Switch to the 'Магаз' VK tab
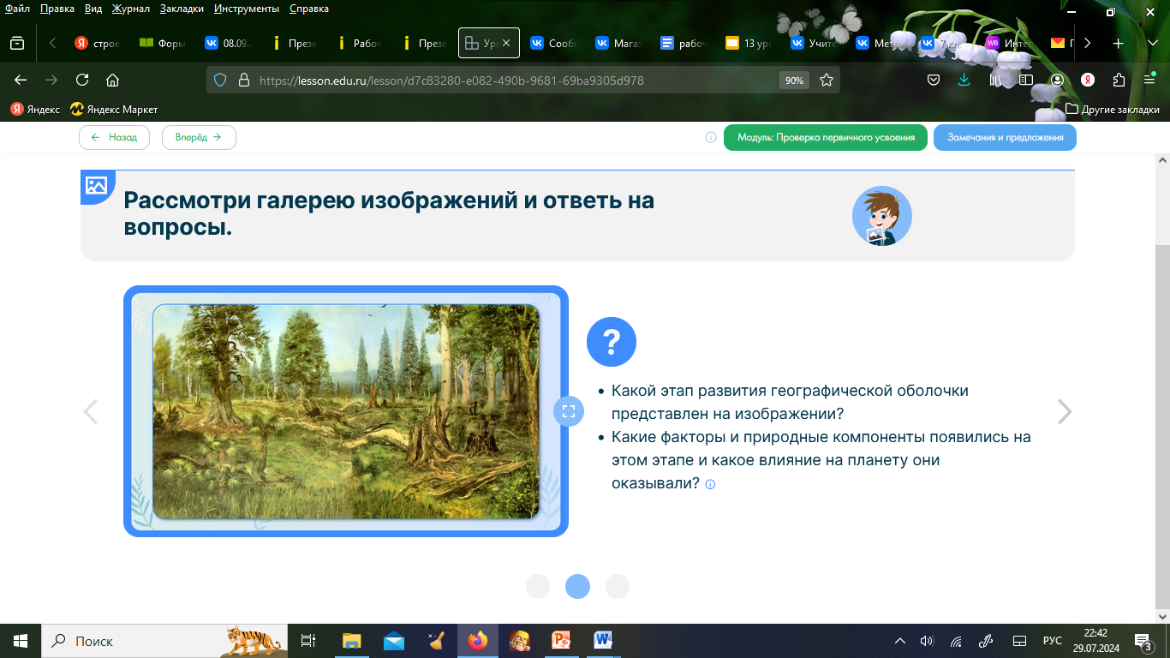This screenshot has height=658, width=1170. [619, 43]
